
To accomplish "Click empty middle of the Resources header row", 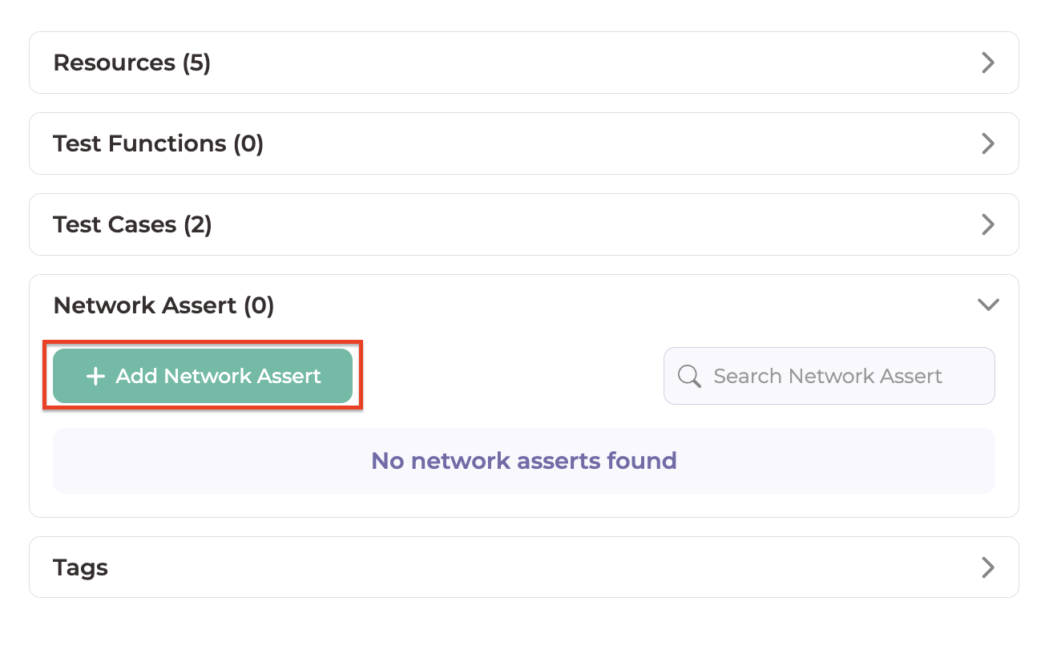I will [x=561, y=63].
